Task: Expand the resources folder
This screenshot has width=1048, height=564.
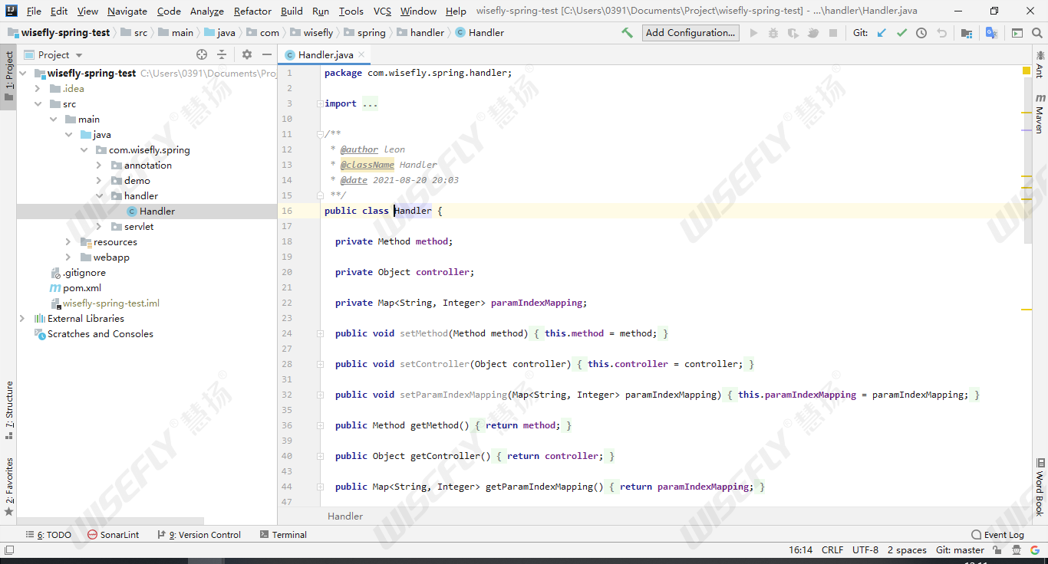Action: [68, 242]
